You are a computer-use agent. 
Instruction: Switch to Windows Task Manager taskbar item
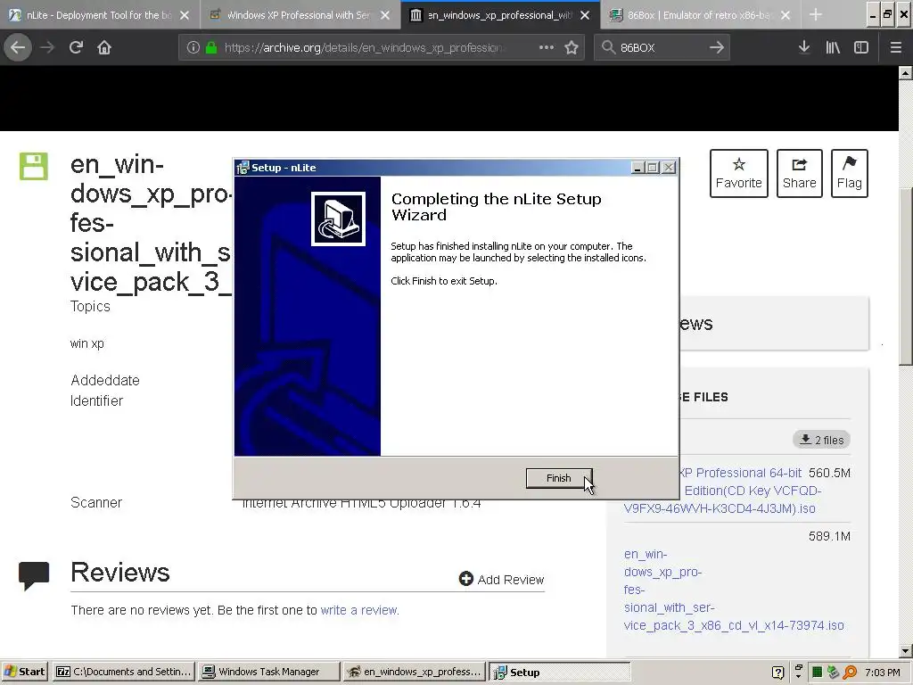[268, 672]
